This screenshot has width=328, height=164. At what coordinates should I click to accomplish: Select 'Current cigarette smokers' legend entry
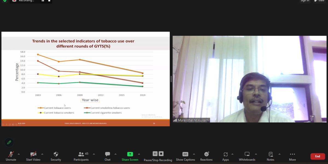point(102,113)
